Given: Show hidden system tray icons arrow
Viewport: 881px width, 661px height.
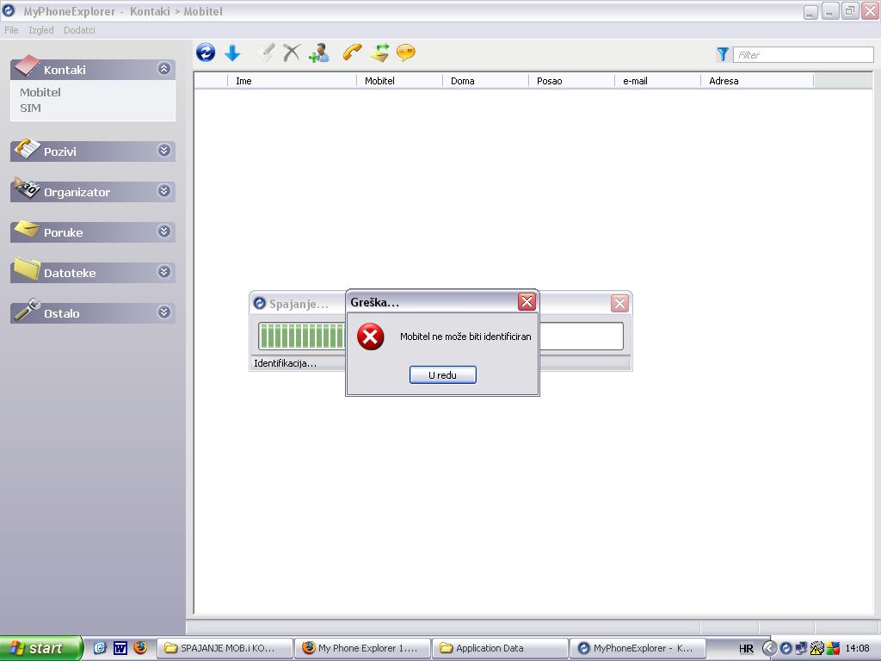Looking at the screenshot, I should point(769,648).
